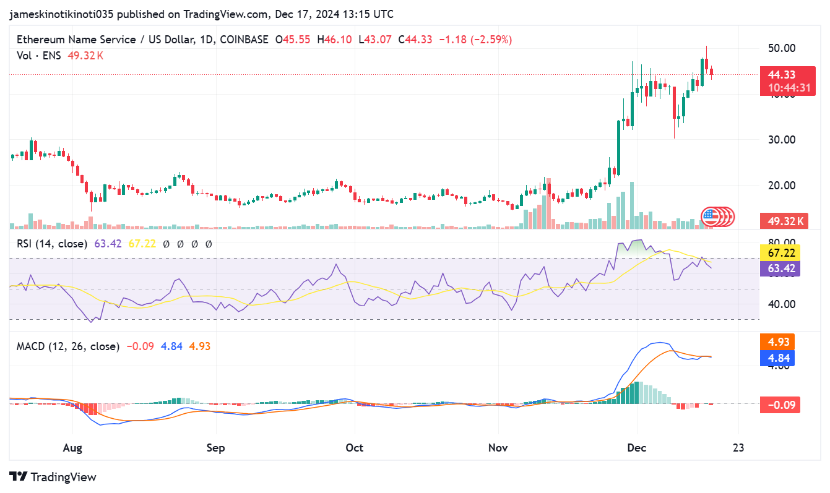Click the purple RSI value label 63.42
The width and height of the screenshot is (830, 493).
(780, 268)
